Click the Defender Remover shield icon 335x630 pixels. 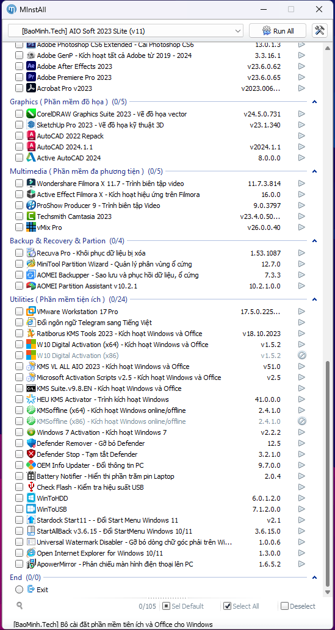coord(31,443)
